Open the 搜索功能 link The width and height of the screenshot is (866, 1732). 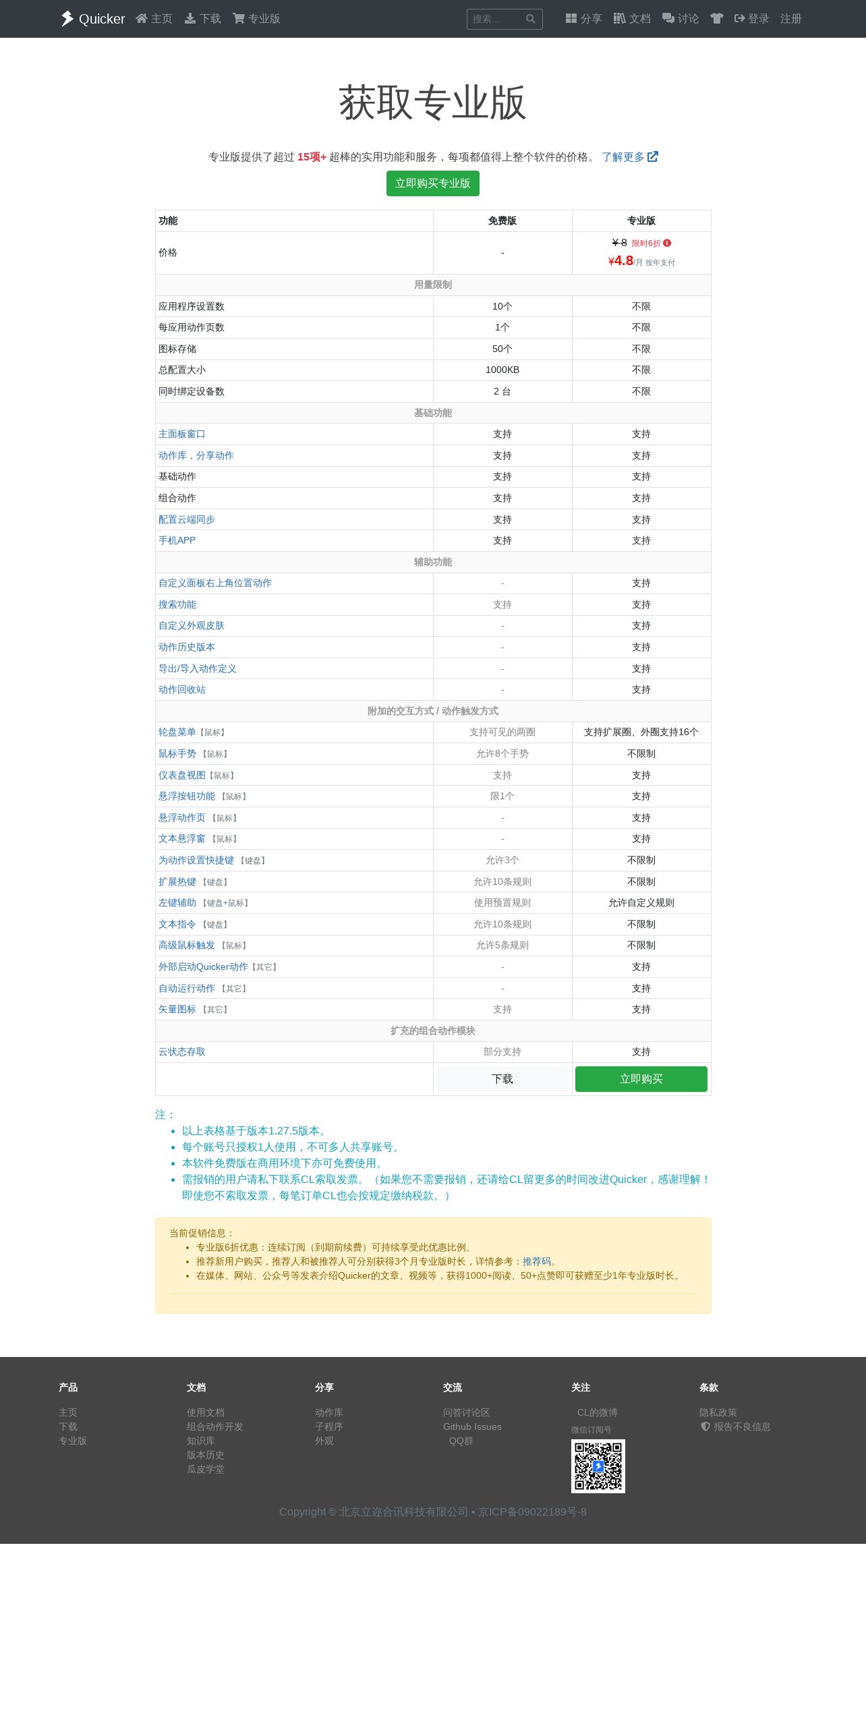coord(177,605)
